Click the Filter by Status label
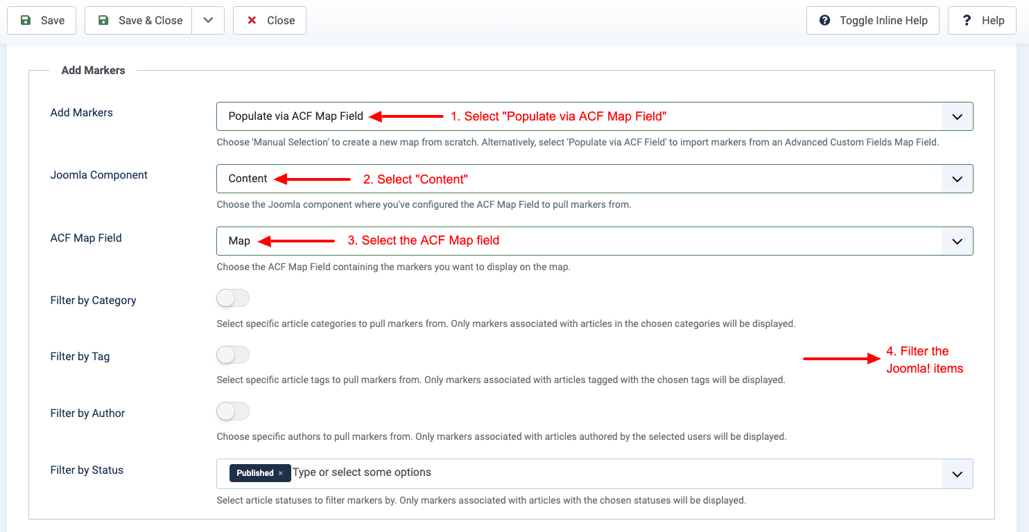The width and height of the screenshot is (1029, 532). tap(87, 470)
